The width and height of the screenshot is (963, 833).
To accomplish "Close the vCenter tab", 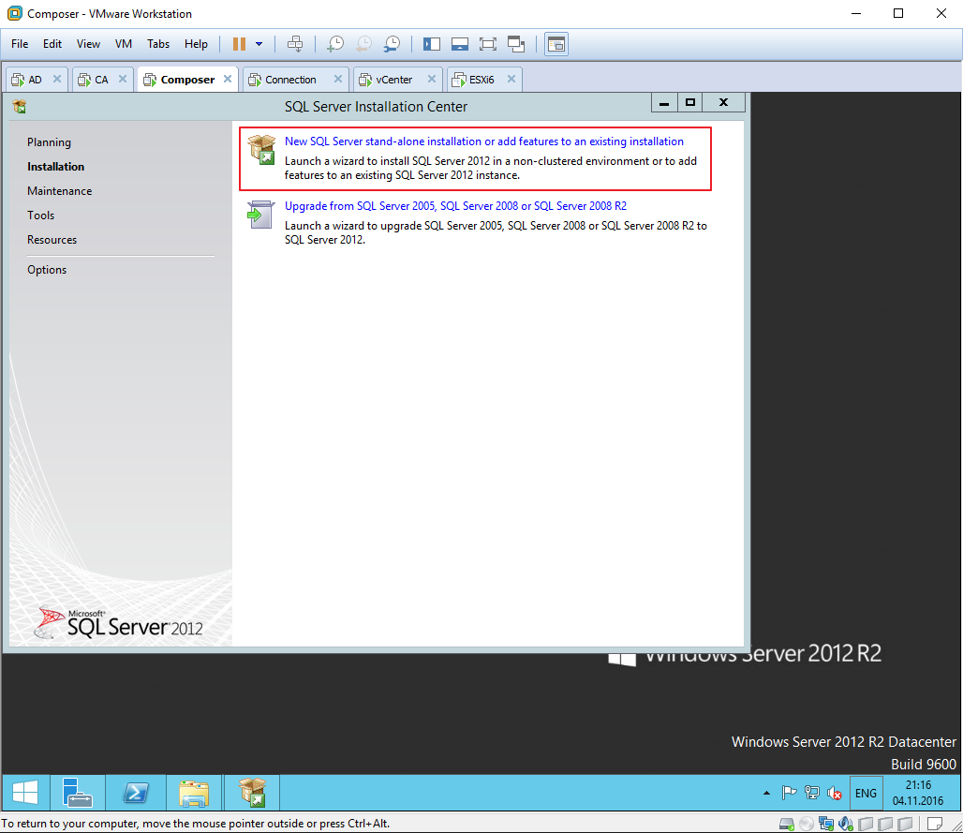I will 432,79.
